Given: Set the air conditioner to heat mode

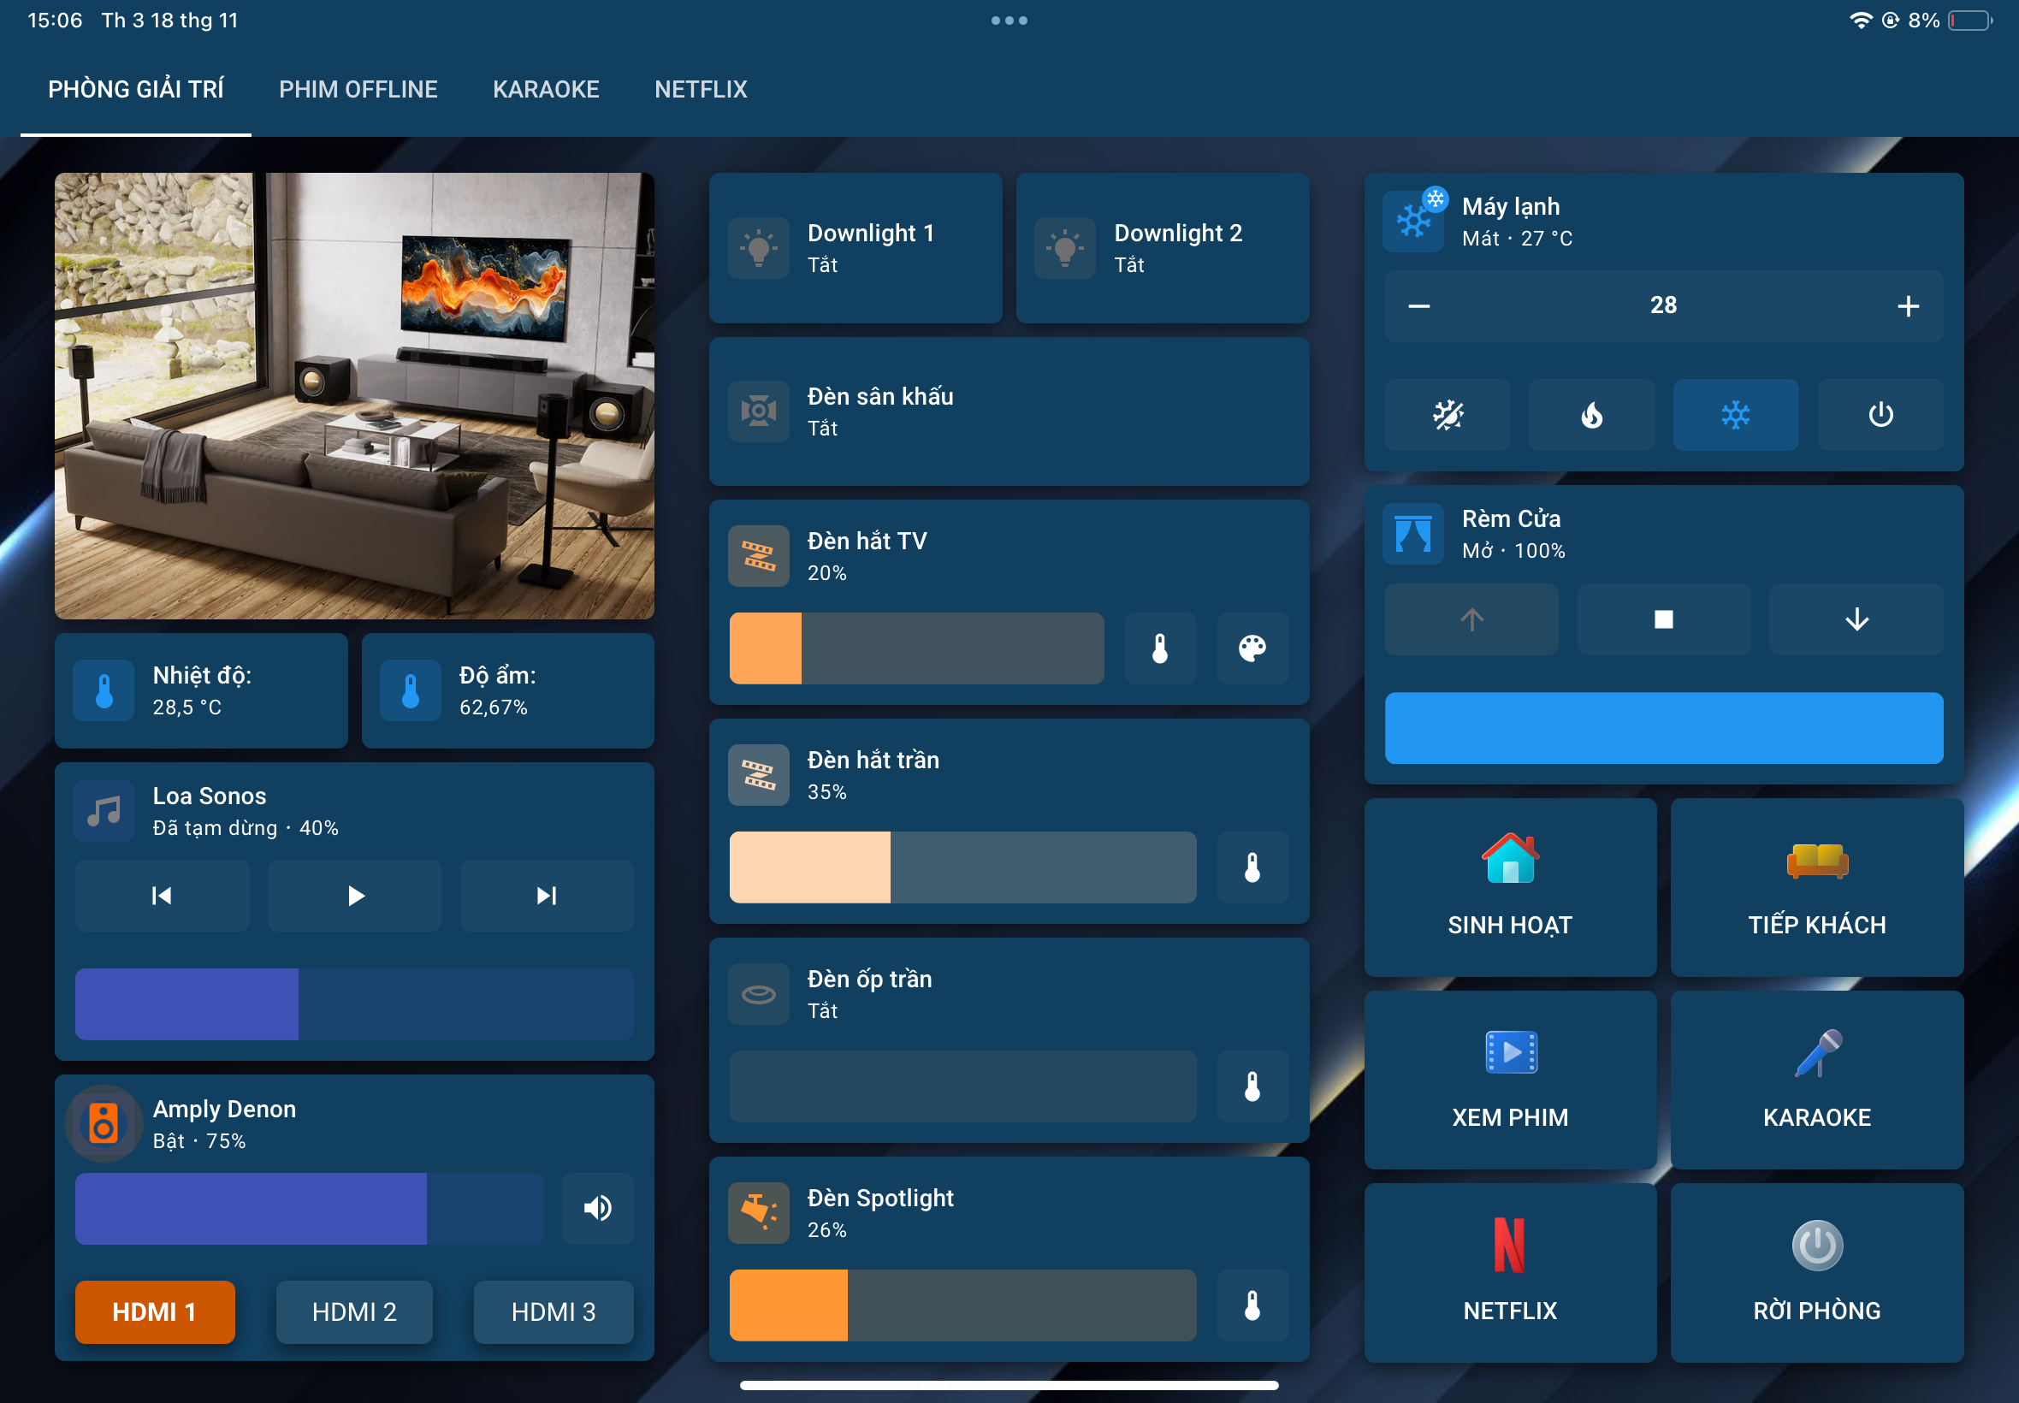Looking at the screenshot, I should tap(1591, 415).
